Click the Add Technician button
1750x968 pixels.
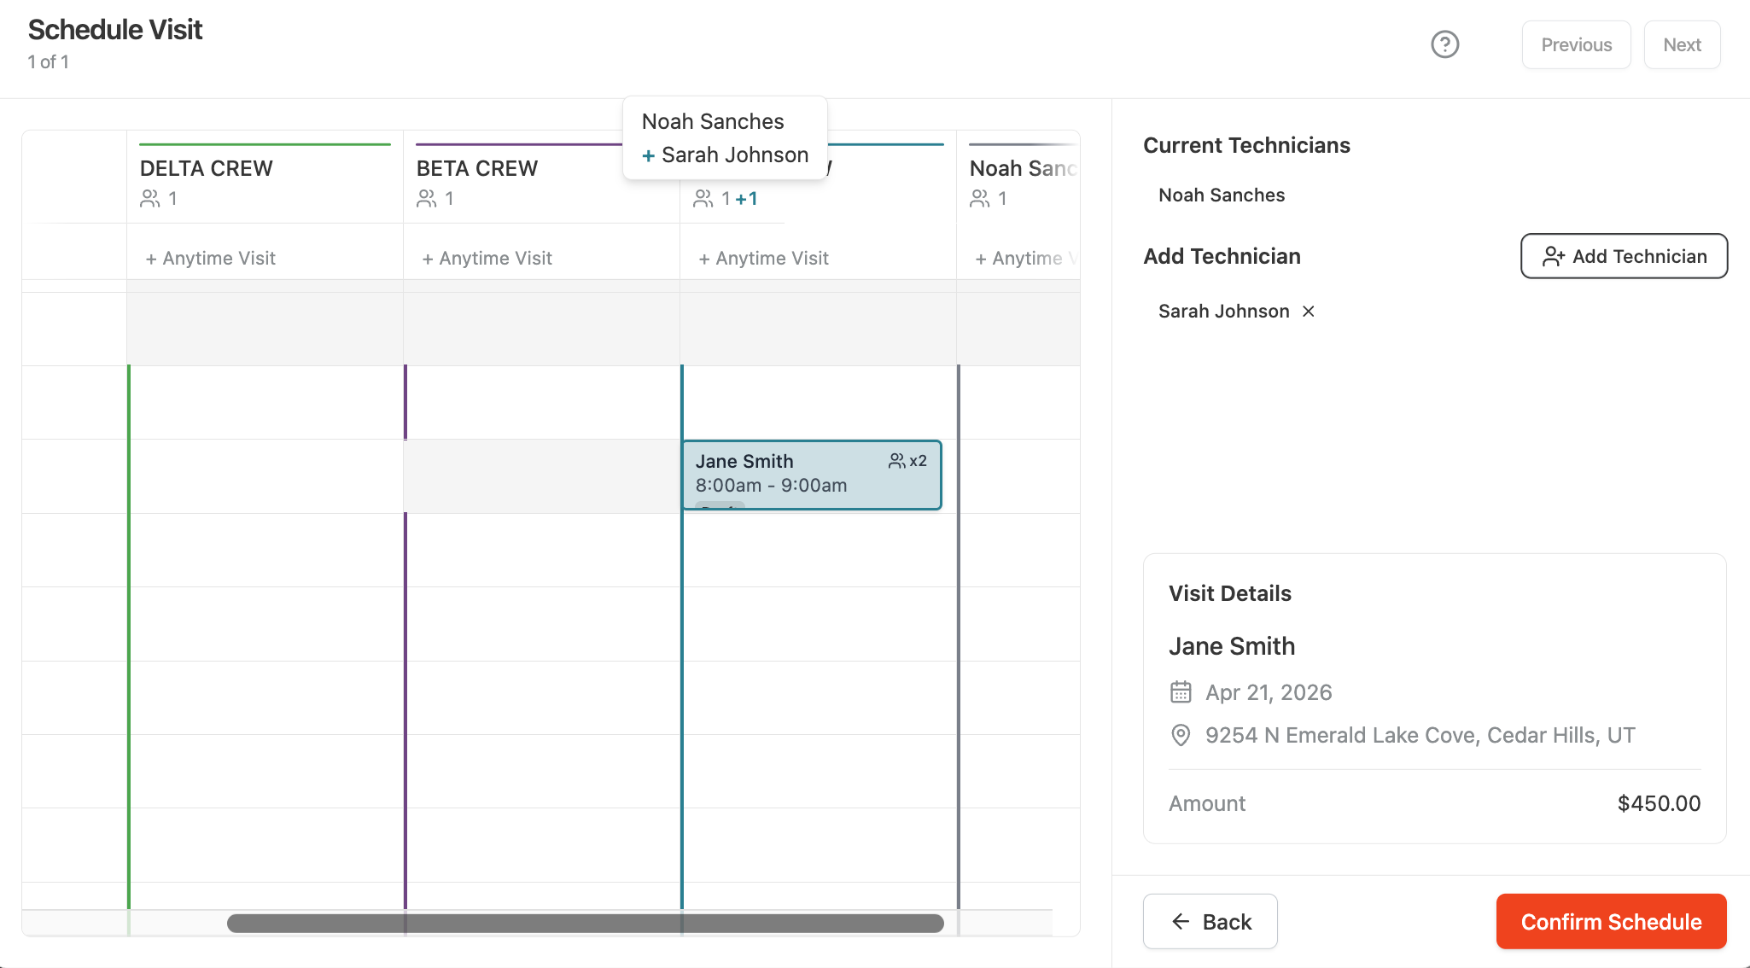pyautogui.click(x=1624, y=256)
